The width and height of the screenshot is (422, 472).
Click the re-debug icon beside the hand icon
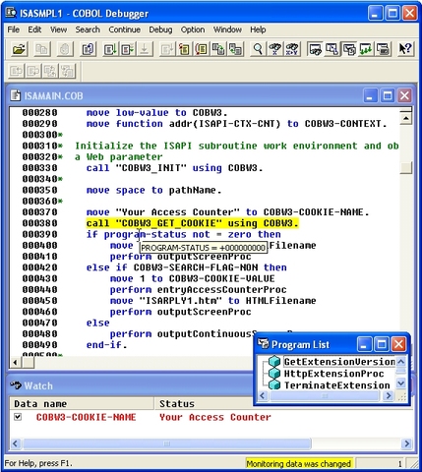point(88,49)
